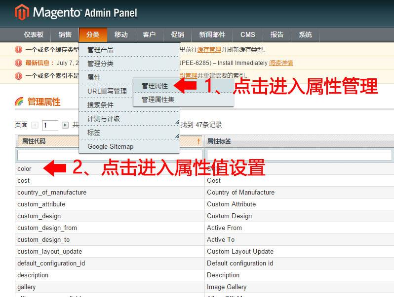Select 管理产品 from the 分类 menu

click(x=100, y=50)
